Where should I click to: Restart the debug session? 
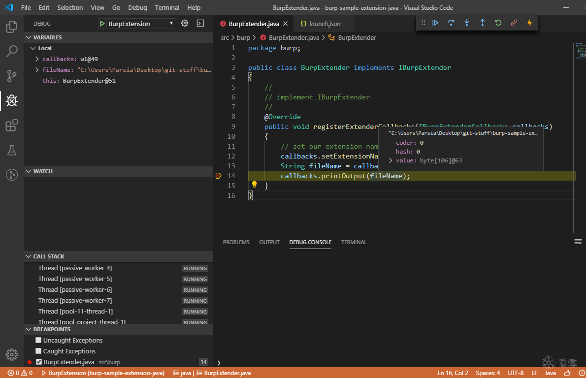tap(498, 23)
